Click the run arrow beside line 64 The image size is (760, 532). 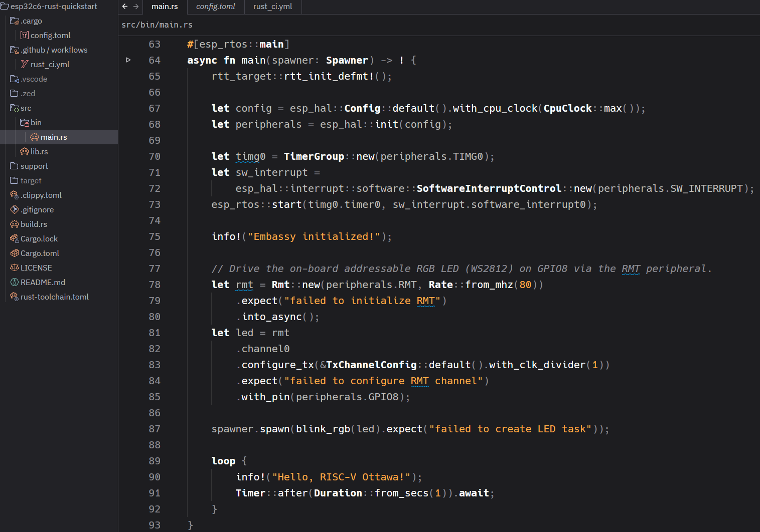(x=128, y=60)
